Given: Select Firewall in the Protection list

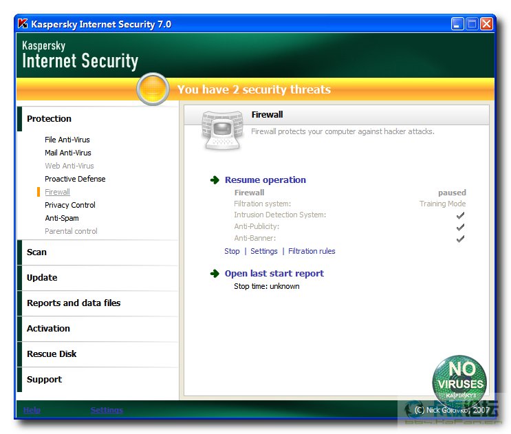Looking at the screenshot, I should [x=57, y=192].
